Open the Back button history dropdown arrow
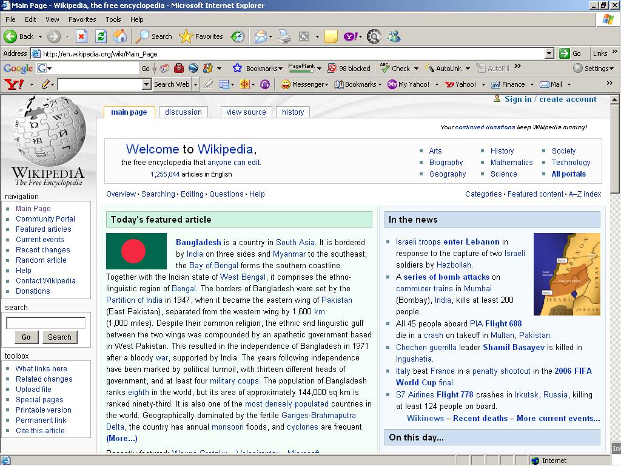 40,36
